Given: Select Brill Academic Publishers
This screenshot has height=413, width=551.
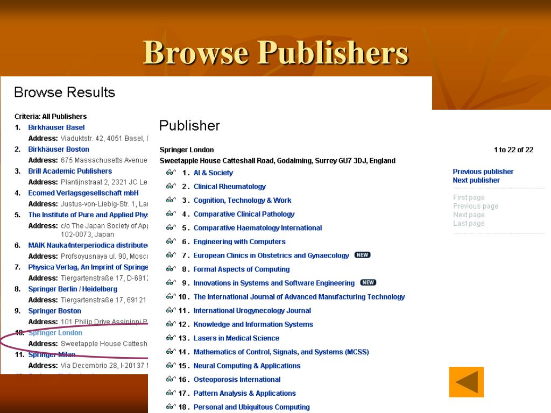Looking at the screenshot, I should pos(70,171).
